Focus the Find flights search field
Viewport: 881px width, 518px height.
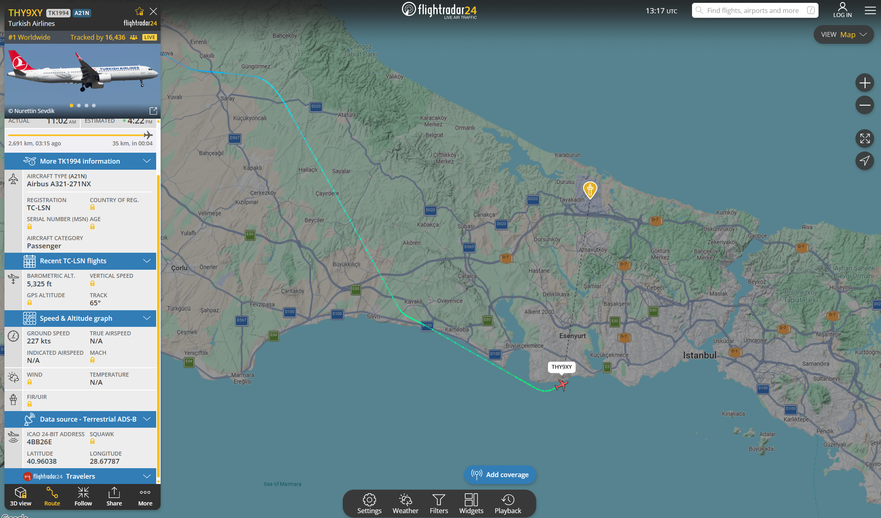pos(755,11)
